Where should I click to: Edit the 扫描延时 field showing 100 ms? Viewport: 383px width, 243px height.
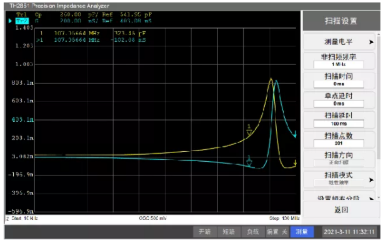pyautogui.click(x=339, y=124)
